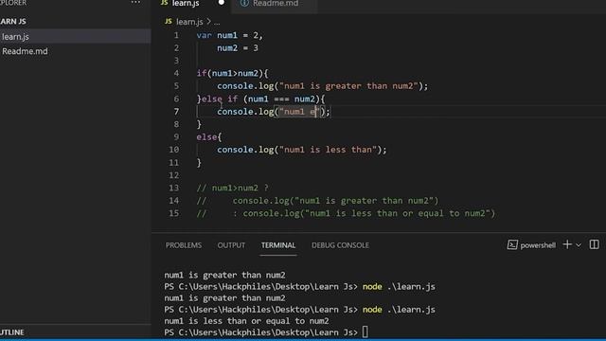Click 'else if (num1 === num2)' on line 6
Screen dimensions: 606x341
pos(261,99)
